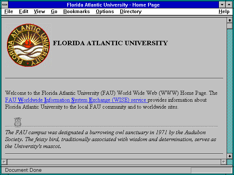This screenshot has height=175, width=234.
Task: Click the Florida Atlantic University seal logo
Action: click(28, 45)
